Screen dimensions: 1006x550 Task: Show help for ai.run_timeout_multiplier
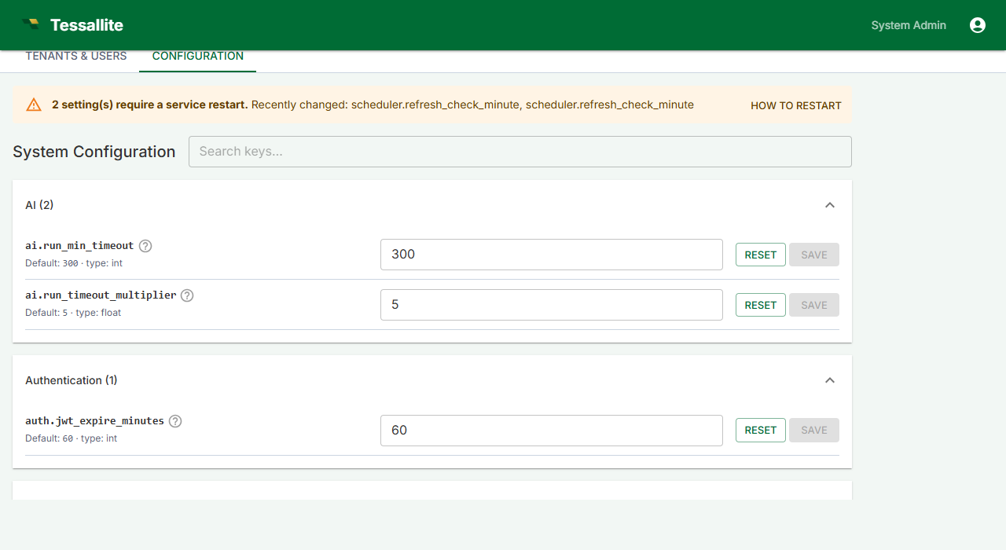click(x=187, y=296)
